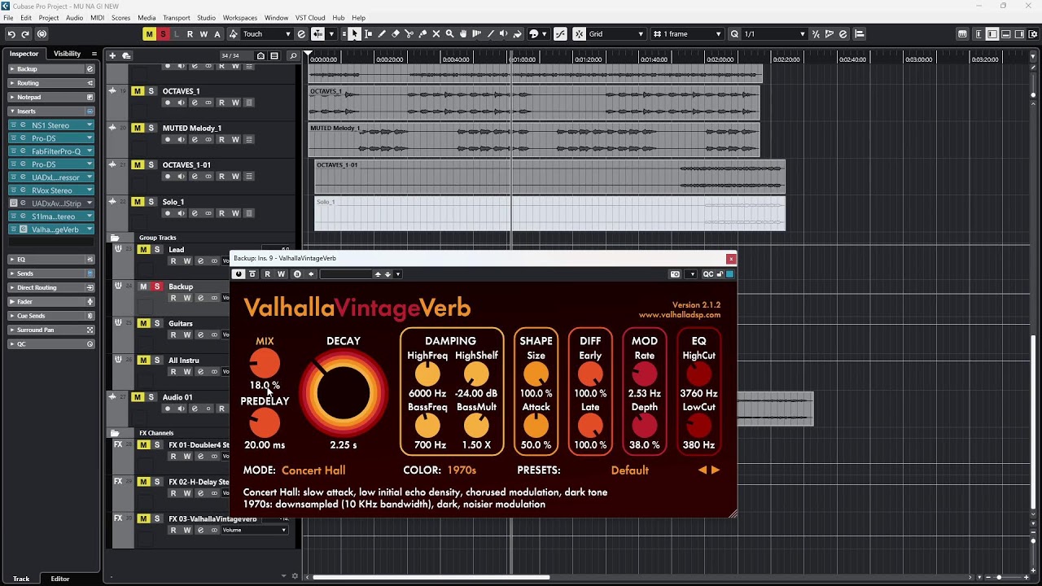
Task: Bypass the ValhallaVintageVerb plugin power button
Action: pos(239,274)
